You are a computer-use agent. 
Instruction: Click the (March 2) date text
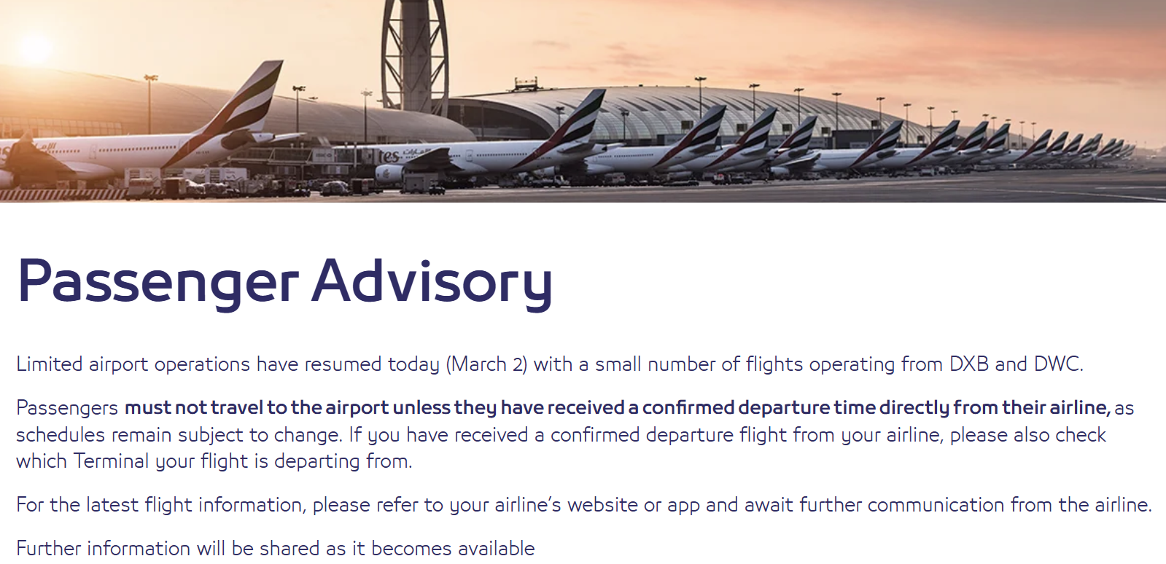click(x=486, y=364)
